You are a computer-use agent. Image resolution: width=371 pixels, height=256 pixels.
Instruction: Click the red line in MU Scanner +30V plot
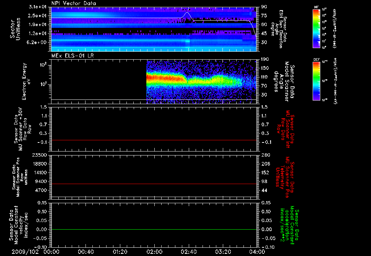coord(154,140)
